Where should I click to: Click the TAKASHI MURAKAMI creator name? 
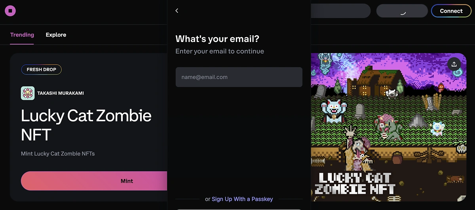click(61, 94)
